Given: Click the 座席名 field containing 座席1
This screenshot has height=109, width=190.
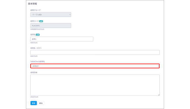Looking at the screenshot, I should pyautogui.click(x=62, y=39).
